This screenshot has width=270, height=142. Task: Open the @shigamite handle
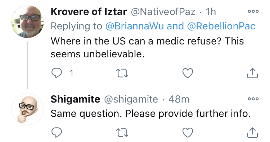[131, 99]
